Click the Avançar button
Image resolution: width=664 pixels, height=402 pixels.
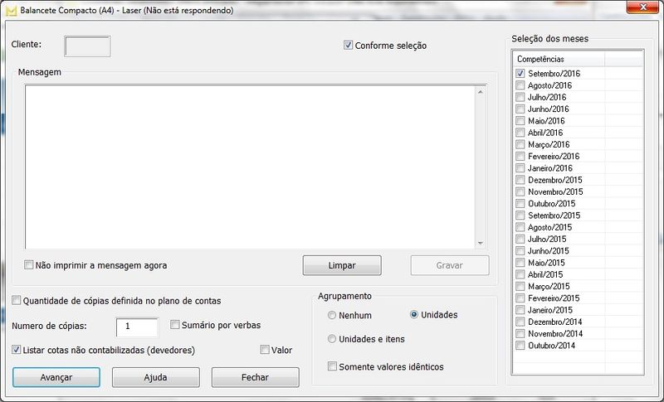click(x=56, y=377)
